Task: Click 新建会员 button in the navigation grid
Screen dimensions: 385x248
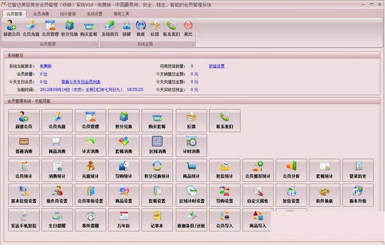Action: 24,121
